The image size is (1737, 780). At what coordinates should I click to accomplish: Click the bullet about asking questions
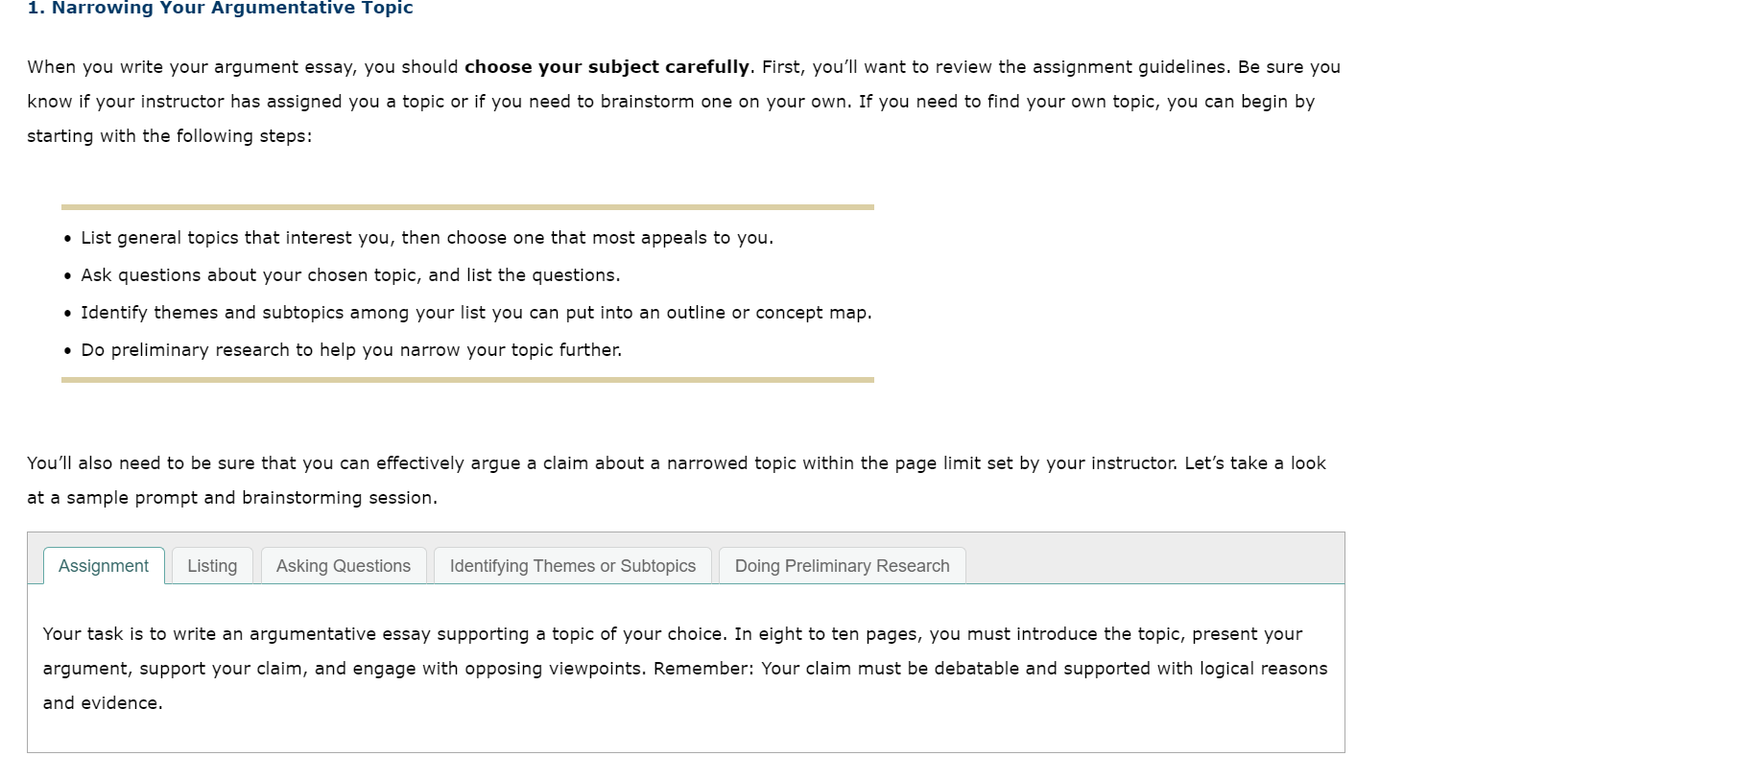coord(350,274)
